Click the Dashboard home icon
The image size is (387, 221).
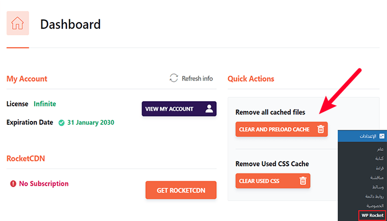tap(18, 24)
